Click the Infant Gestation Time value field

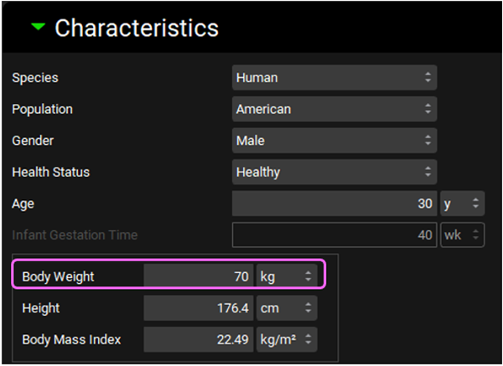coord(334,235)
